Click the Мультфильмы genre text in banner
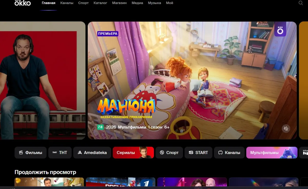308x189 pixels. click(x=132, y=127)
